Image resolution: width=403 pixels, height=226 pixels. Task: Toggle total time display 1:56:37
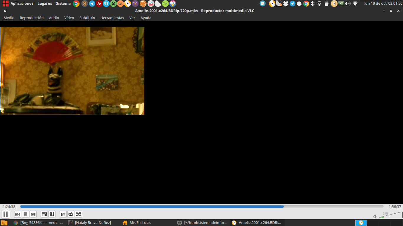pyautogui.click(x=395, y=207)
